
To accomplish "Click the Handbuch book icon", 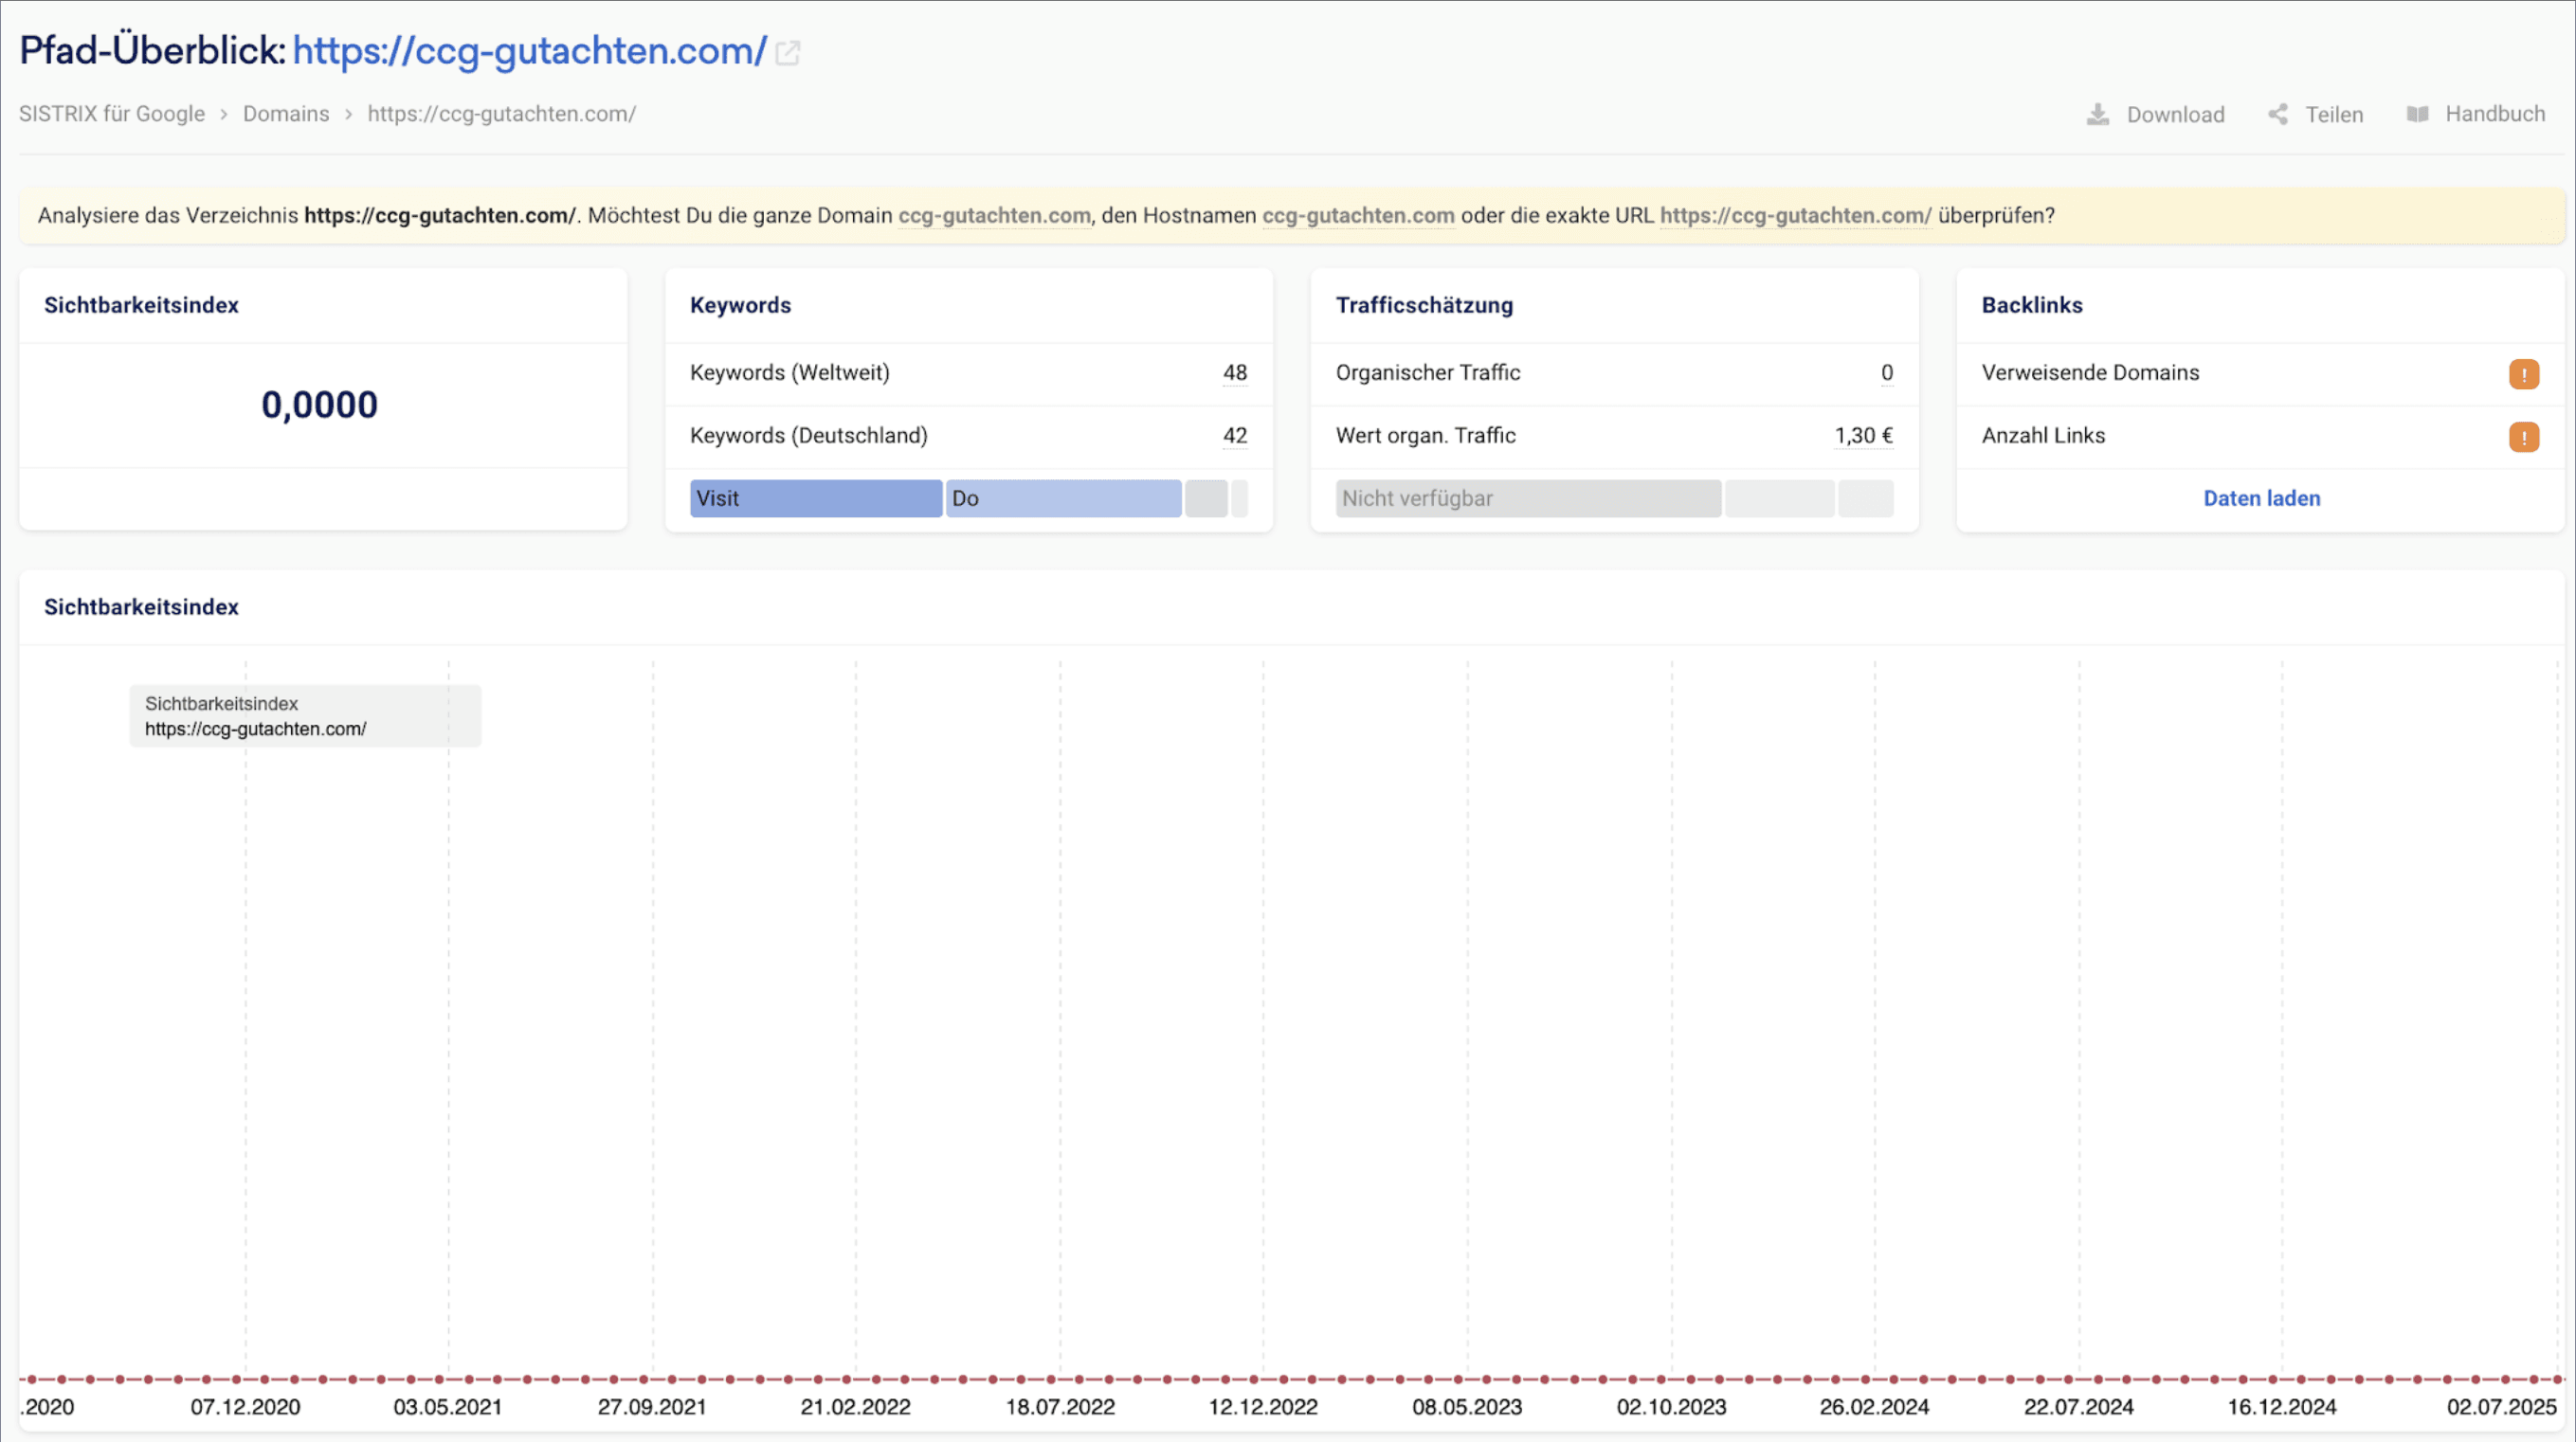I will click(x=2417, y=114).
